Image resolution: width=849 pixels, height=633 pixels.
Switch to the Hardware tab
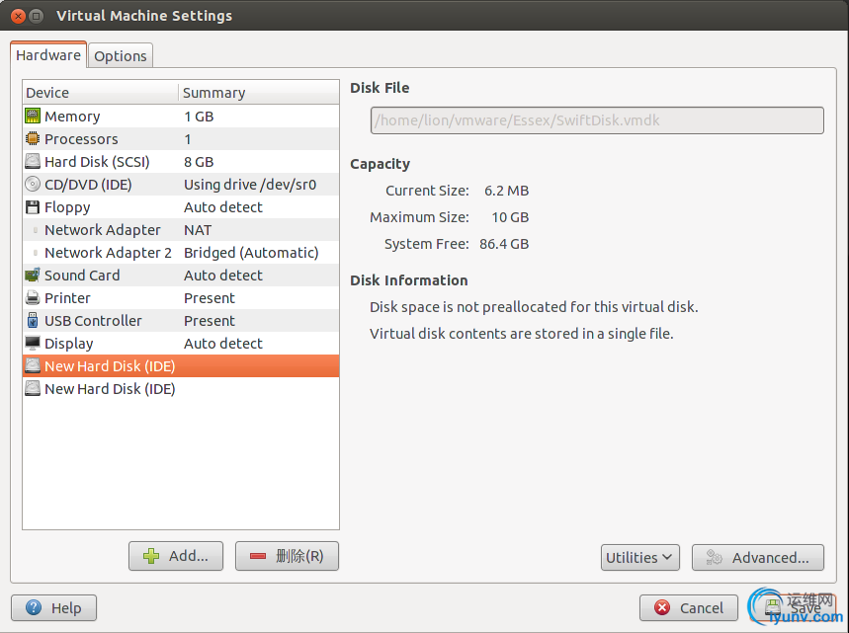(48, 55)
